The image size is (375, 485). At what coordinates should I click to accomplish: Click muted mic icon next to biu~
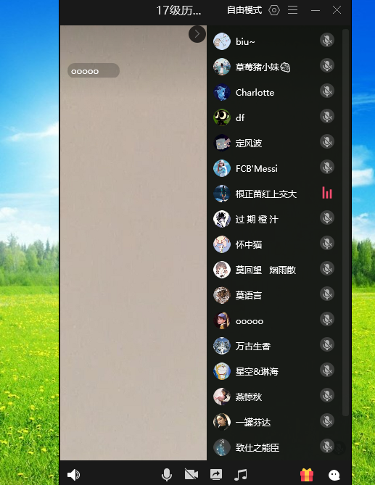pyautogui.click(x=327, y=40)
